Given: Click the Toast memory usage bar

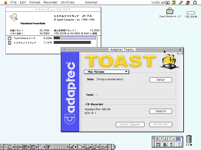Looking at the screenshot, I should point(75,38).
